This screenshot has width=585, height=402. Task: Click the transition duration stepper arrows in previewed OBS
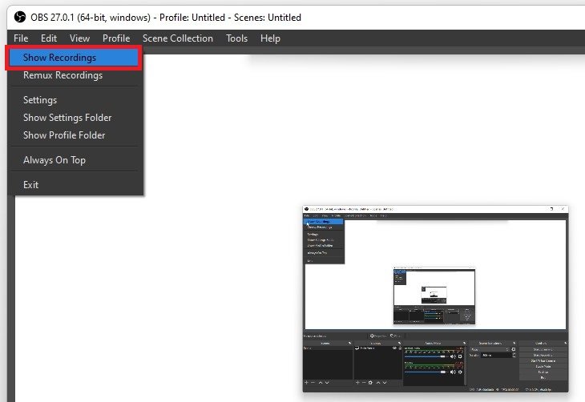coord(514,356)
